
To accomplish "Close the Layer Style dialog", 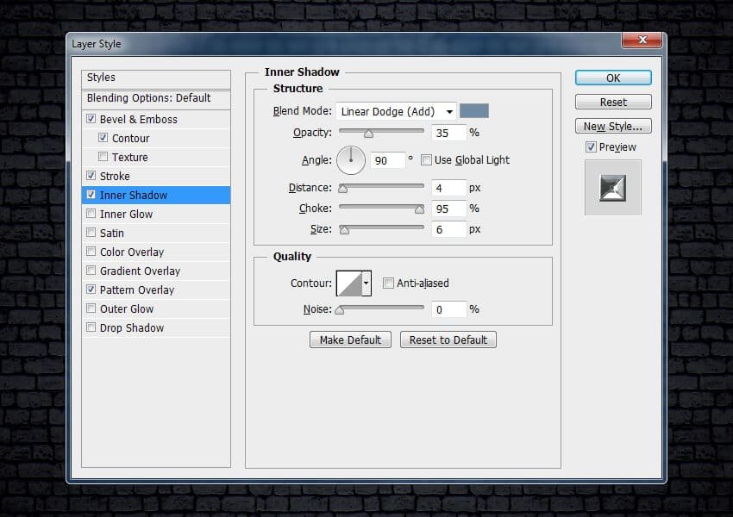I will tap(642, 40).
